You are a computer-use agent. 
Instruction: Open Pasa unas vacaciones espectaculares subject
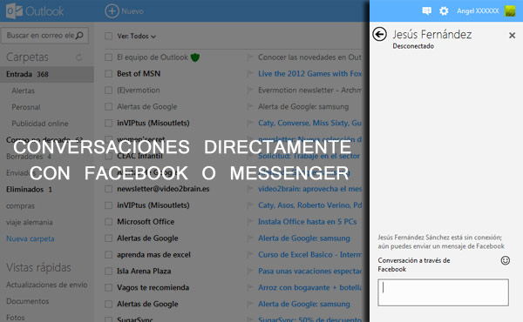pyautogui.click(x=309, y=271)
